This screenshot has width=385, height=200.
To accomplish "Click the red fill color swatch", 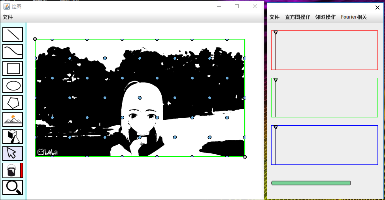I will click(22, 170).
